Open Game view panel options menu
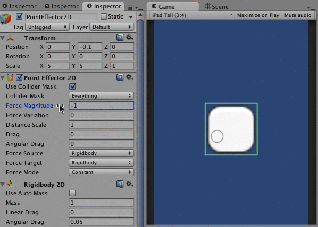The image size is (318, 227). (x=311, y=8)
